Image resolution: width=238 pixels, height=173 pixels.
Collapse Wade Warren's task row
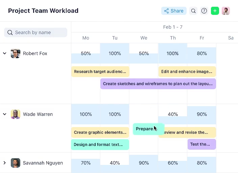pos(5,114)
